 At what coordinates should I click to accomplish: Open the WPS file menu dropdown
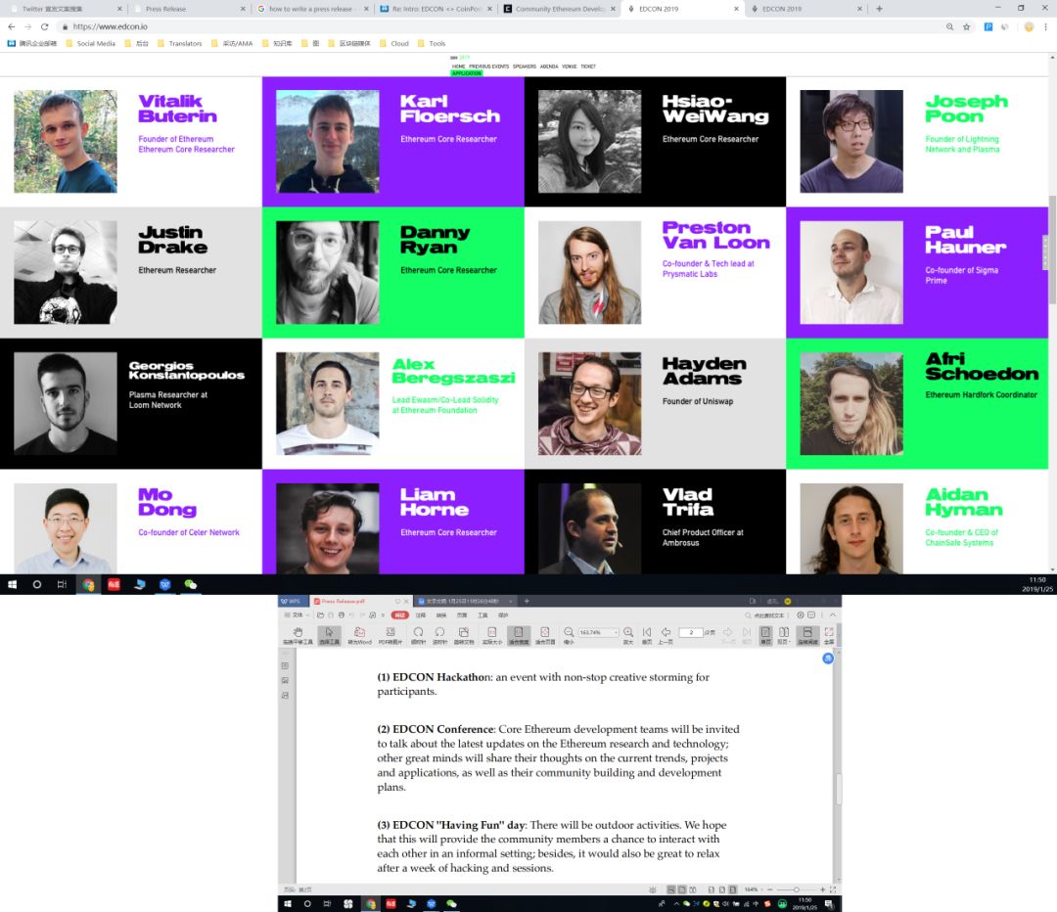(x=297, y=616)
